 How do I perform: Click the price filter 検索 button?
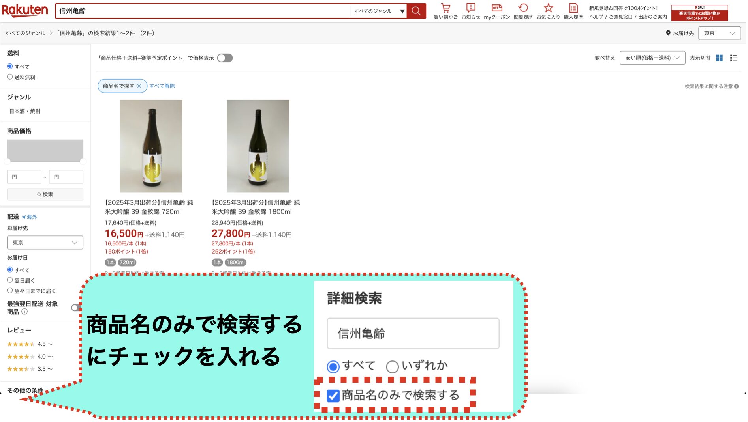[45, 194]
